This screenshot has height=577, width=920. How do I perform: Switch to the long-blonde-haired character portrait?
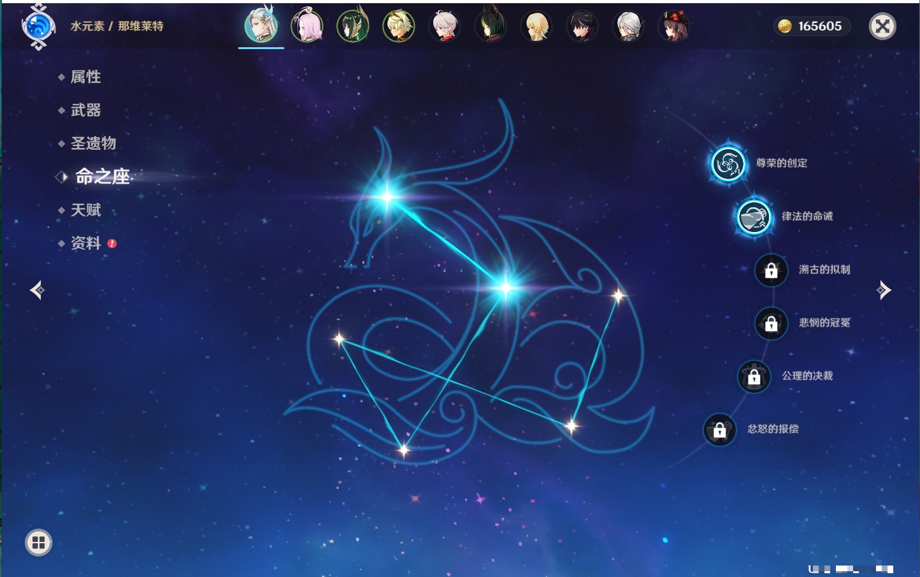click(x=536, y=26)
